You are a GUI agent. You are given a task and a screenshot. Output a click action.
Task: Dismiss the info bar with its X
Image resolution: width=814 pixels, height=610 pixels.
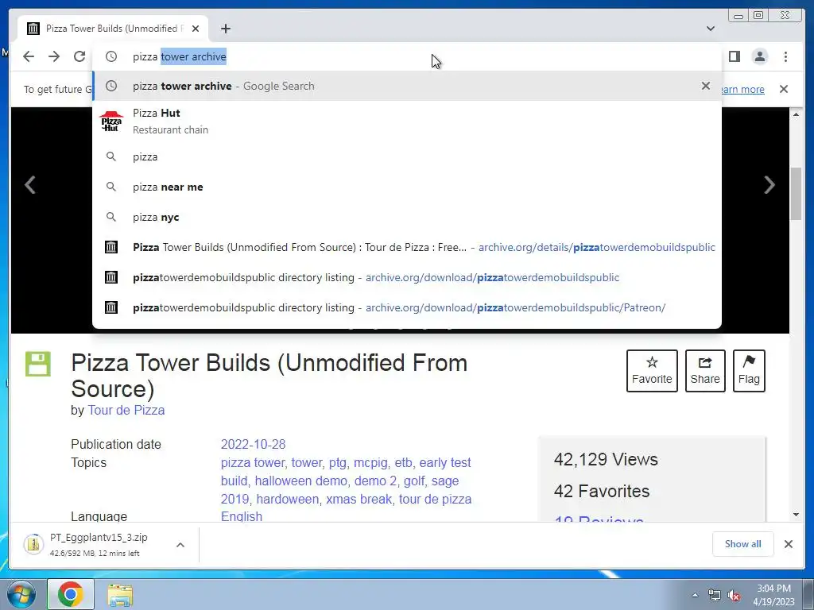(784, 89)
